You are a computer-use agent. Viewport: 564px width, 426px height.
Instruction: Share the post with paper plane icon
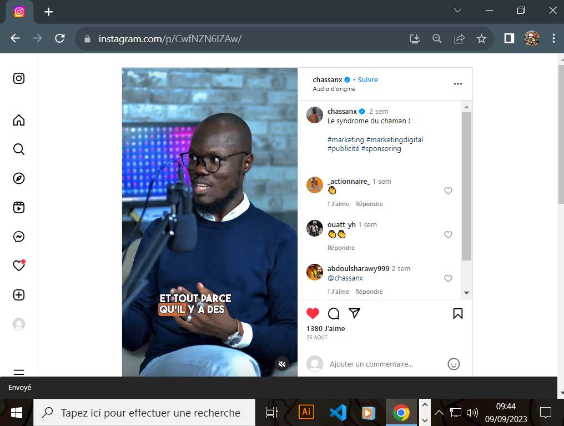pyautogui.click(x=355, y=313)
